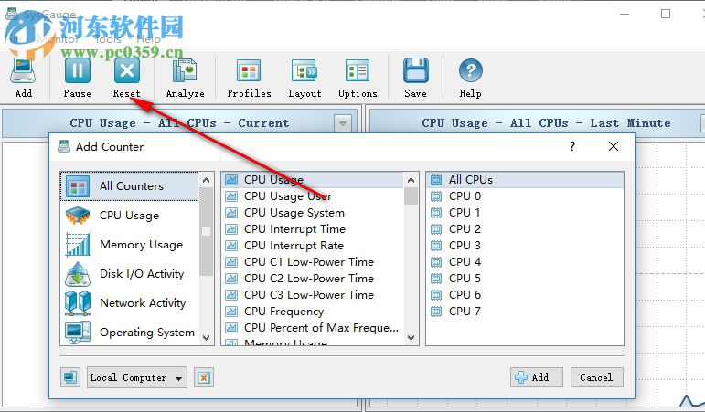Choose CPU 4 instance
The height and width of the screenshot is (412, 705).
525,262
